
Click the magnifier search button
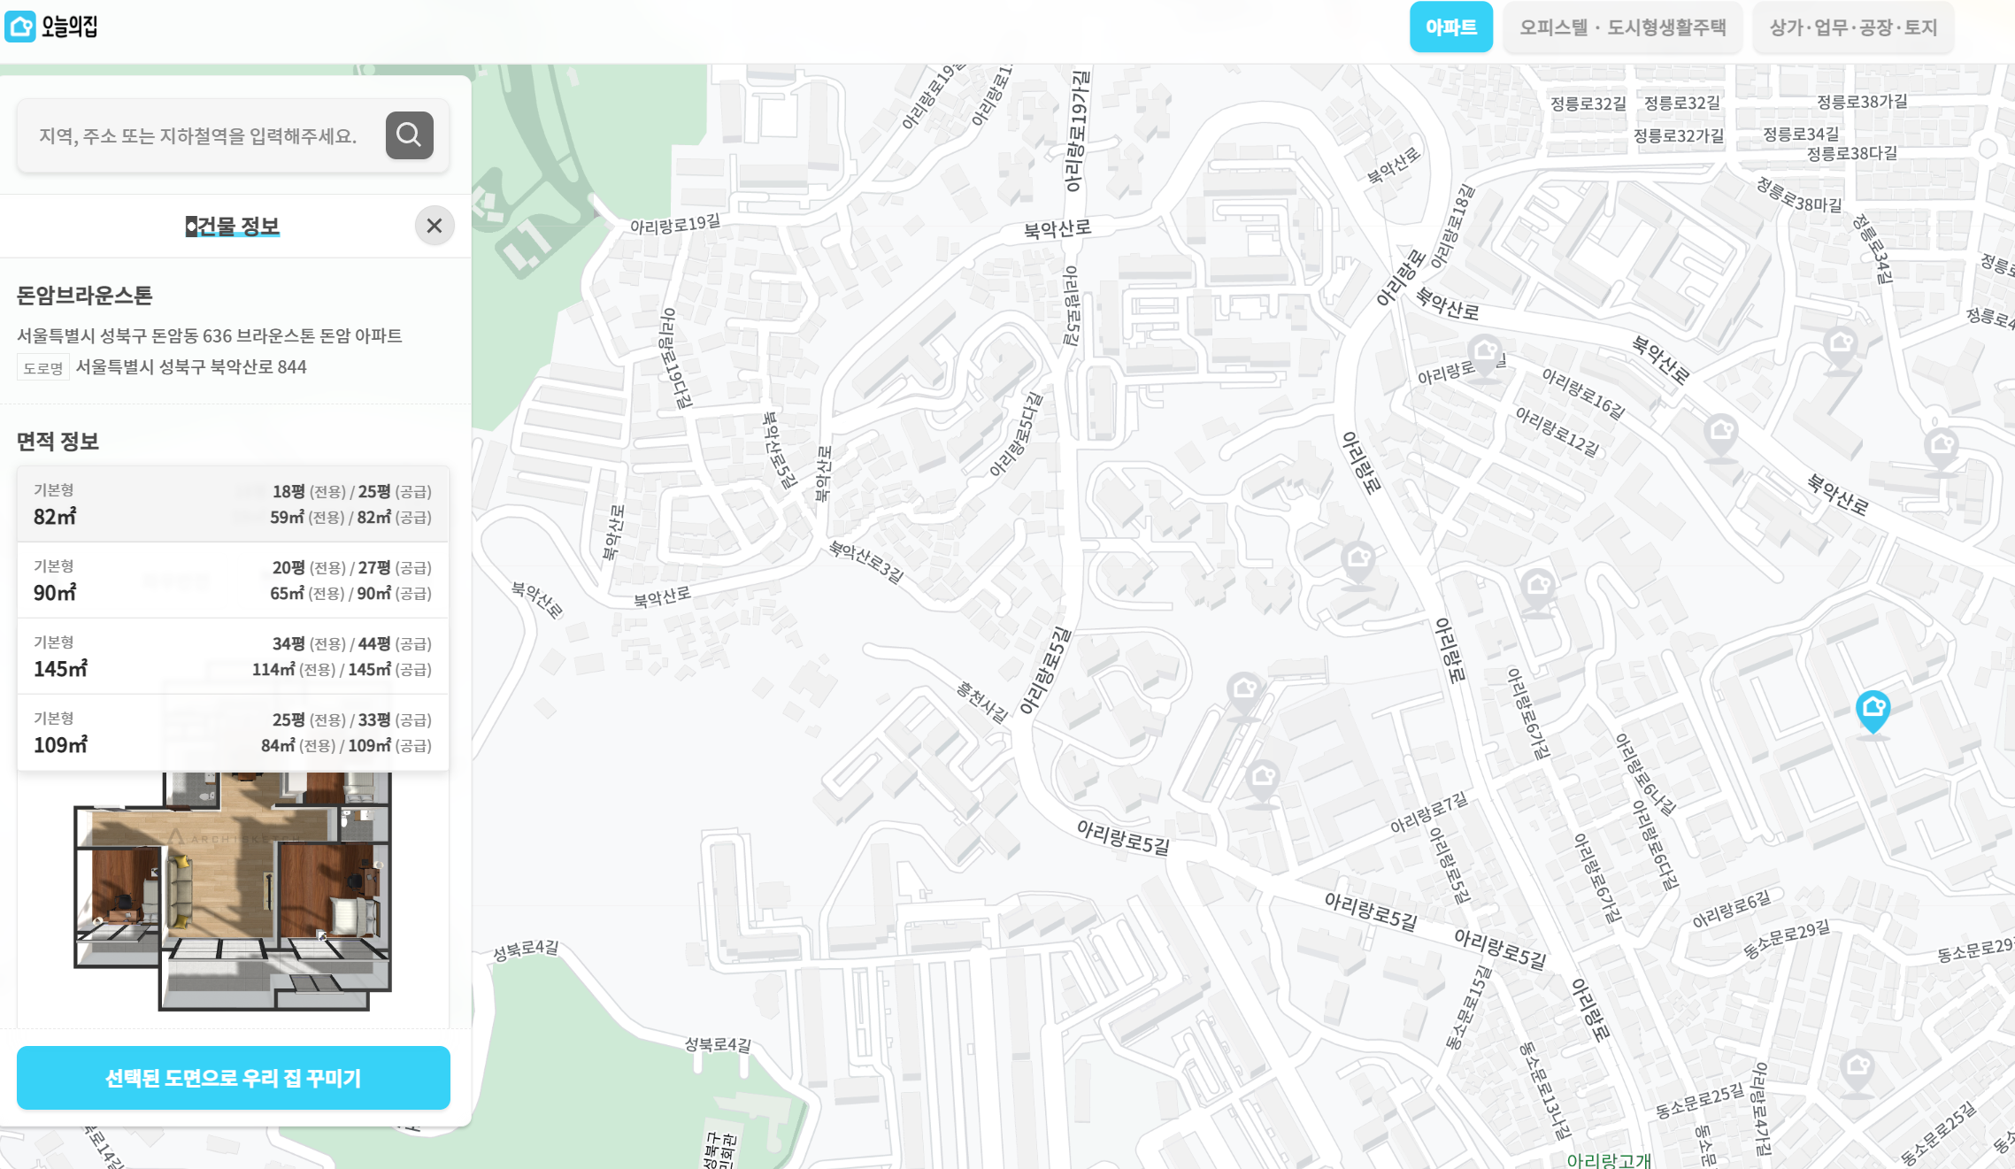[x=410, y=135]
